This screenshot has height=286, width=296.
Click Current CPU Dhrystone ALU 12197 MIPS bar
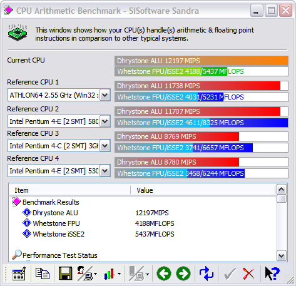pos(202,61)
